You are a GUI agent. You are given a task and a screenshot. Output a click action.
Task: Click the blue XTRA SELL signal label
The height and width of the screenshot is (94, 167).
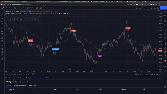56,49
